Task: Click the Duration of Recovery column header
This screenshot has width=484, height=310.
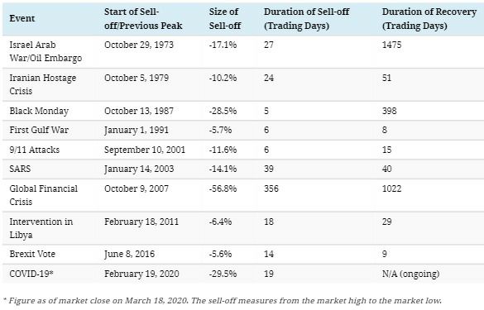Action: point(429,18)
